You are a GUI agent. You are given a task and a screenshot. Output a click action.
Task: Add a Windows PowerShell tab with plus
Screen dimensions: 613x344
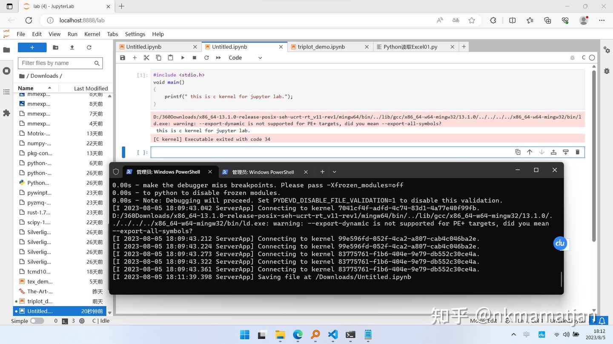pos(322,172)
